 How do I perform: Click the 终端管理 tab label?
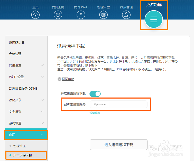[x=126, y=7]
